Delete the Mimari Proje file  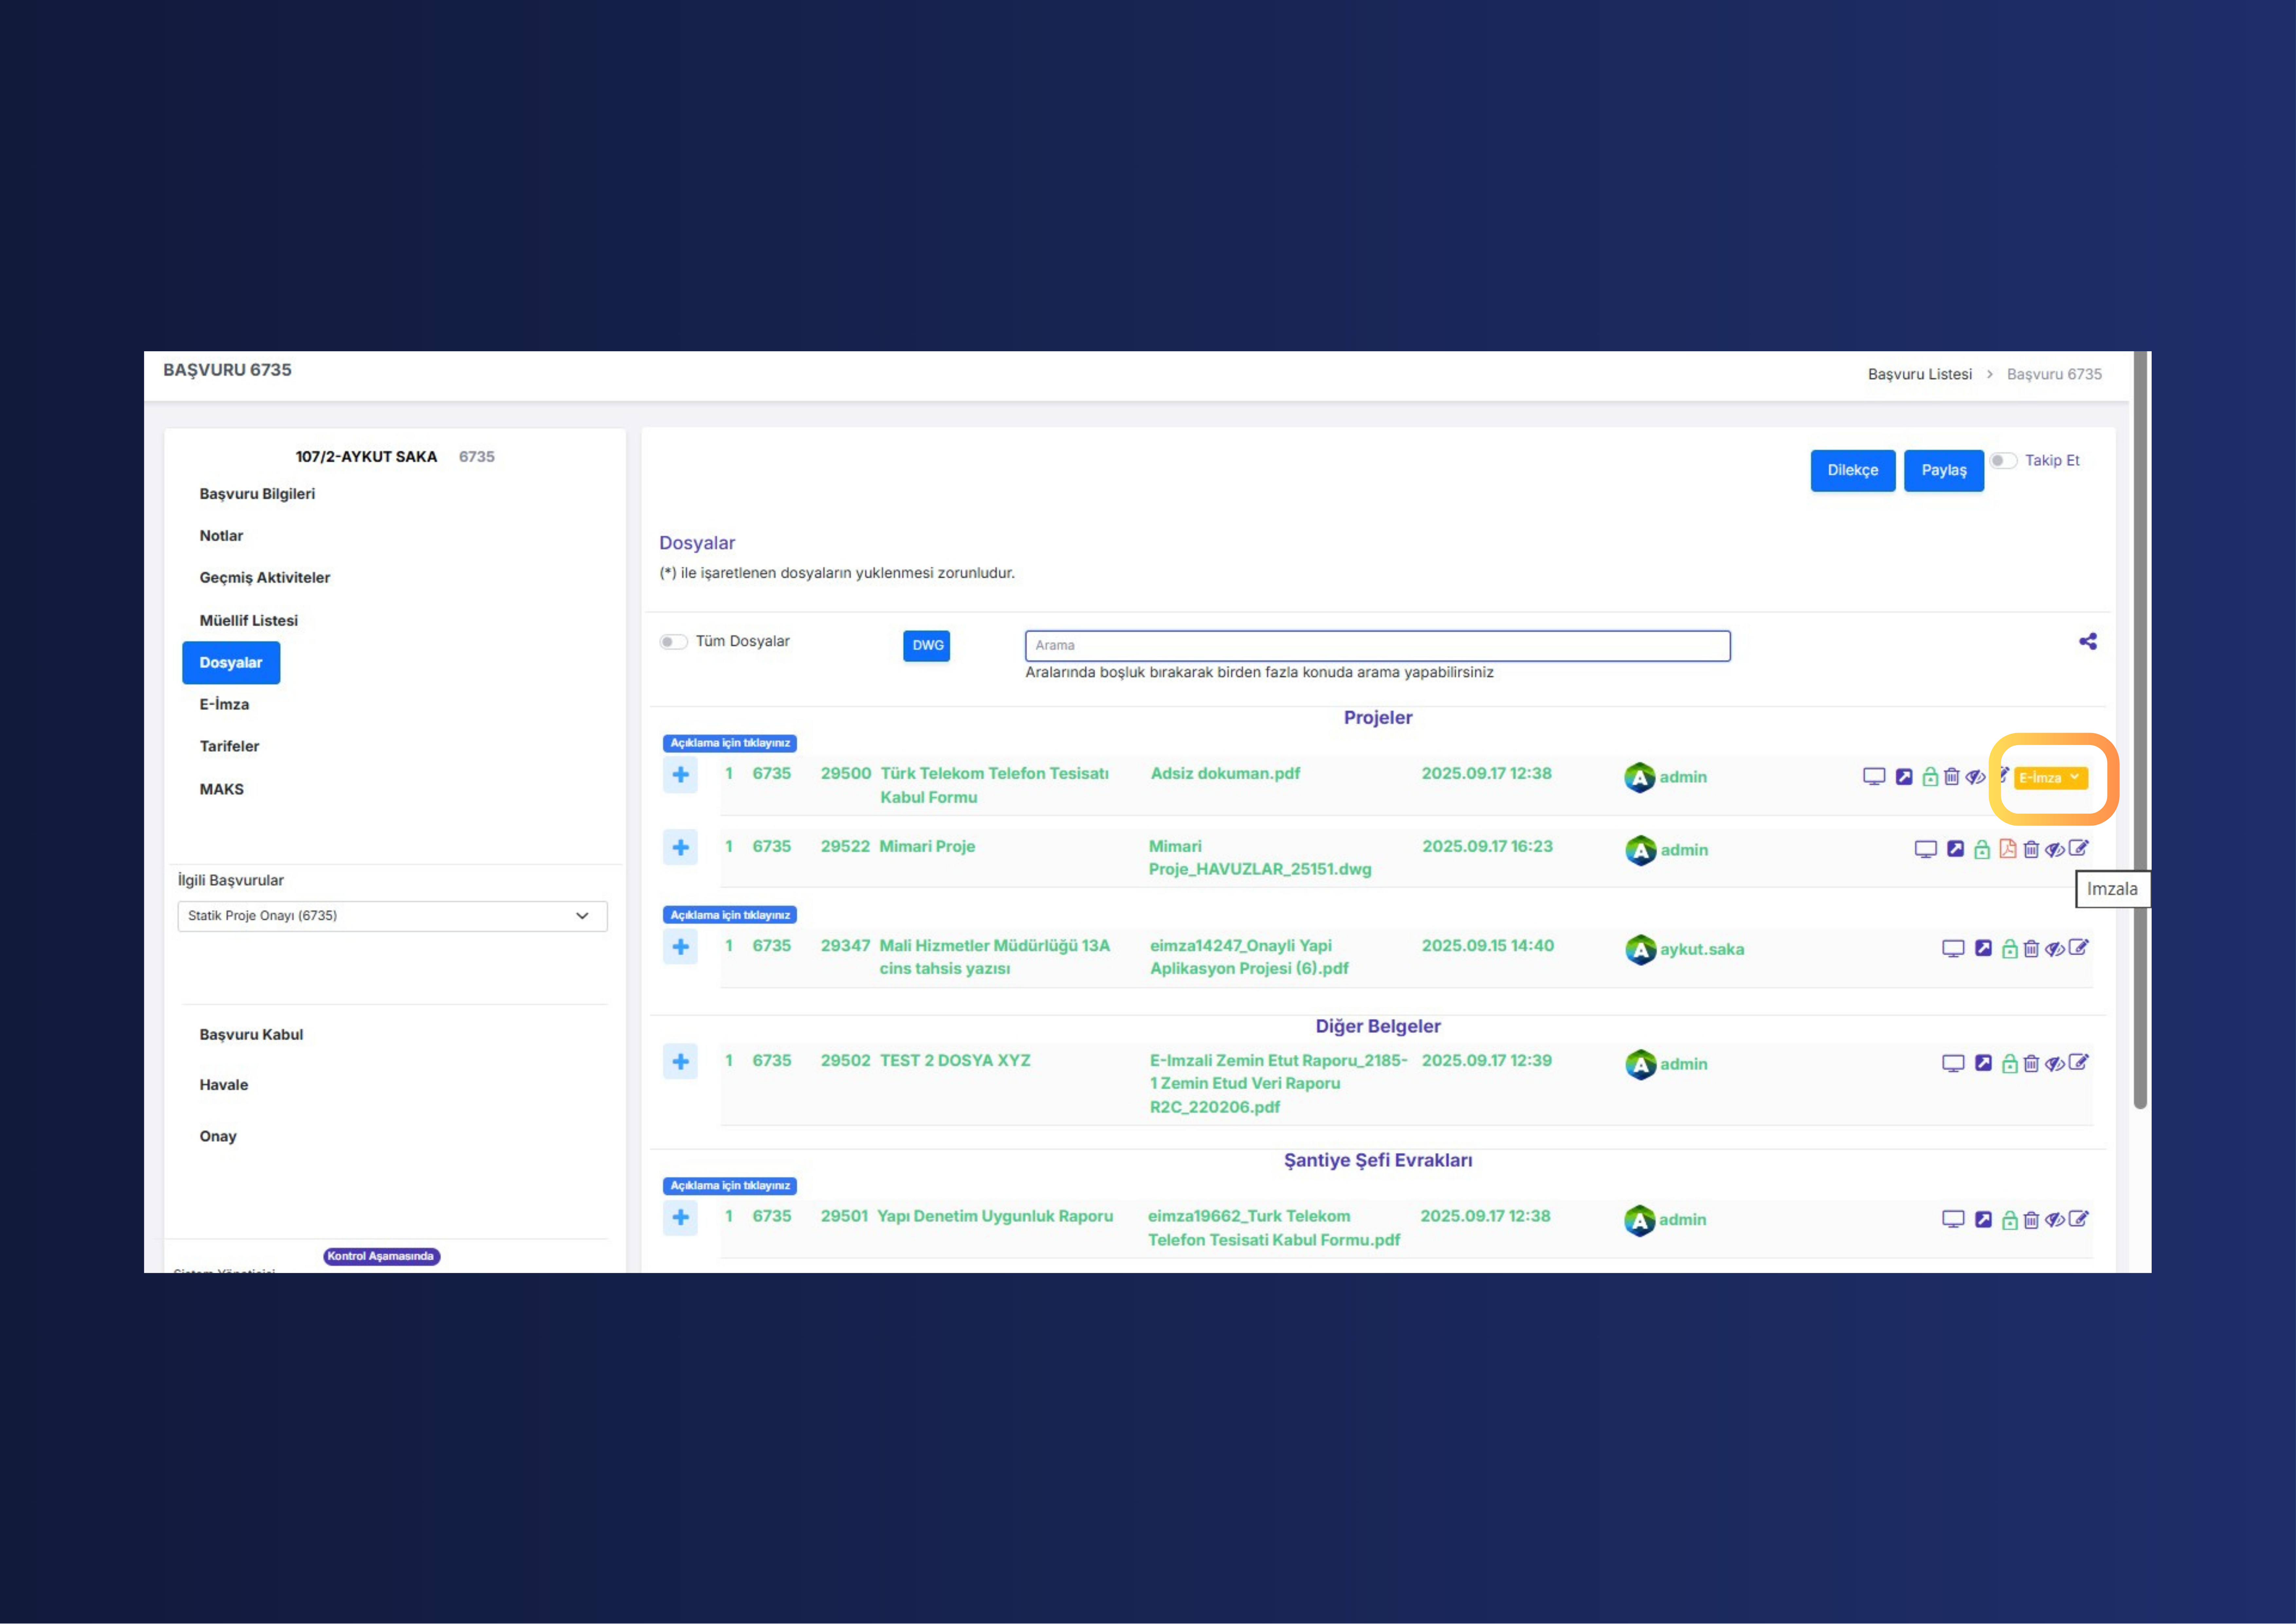[2031, 849]
